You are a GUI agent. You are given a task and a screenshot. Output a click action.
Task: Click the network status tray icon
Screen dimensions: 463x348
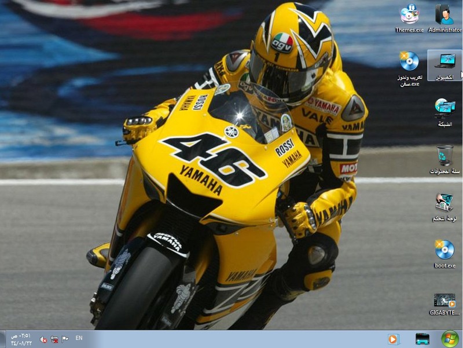[x=54, y=339]
